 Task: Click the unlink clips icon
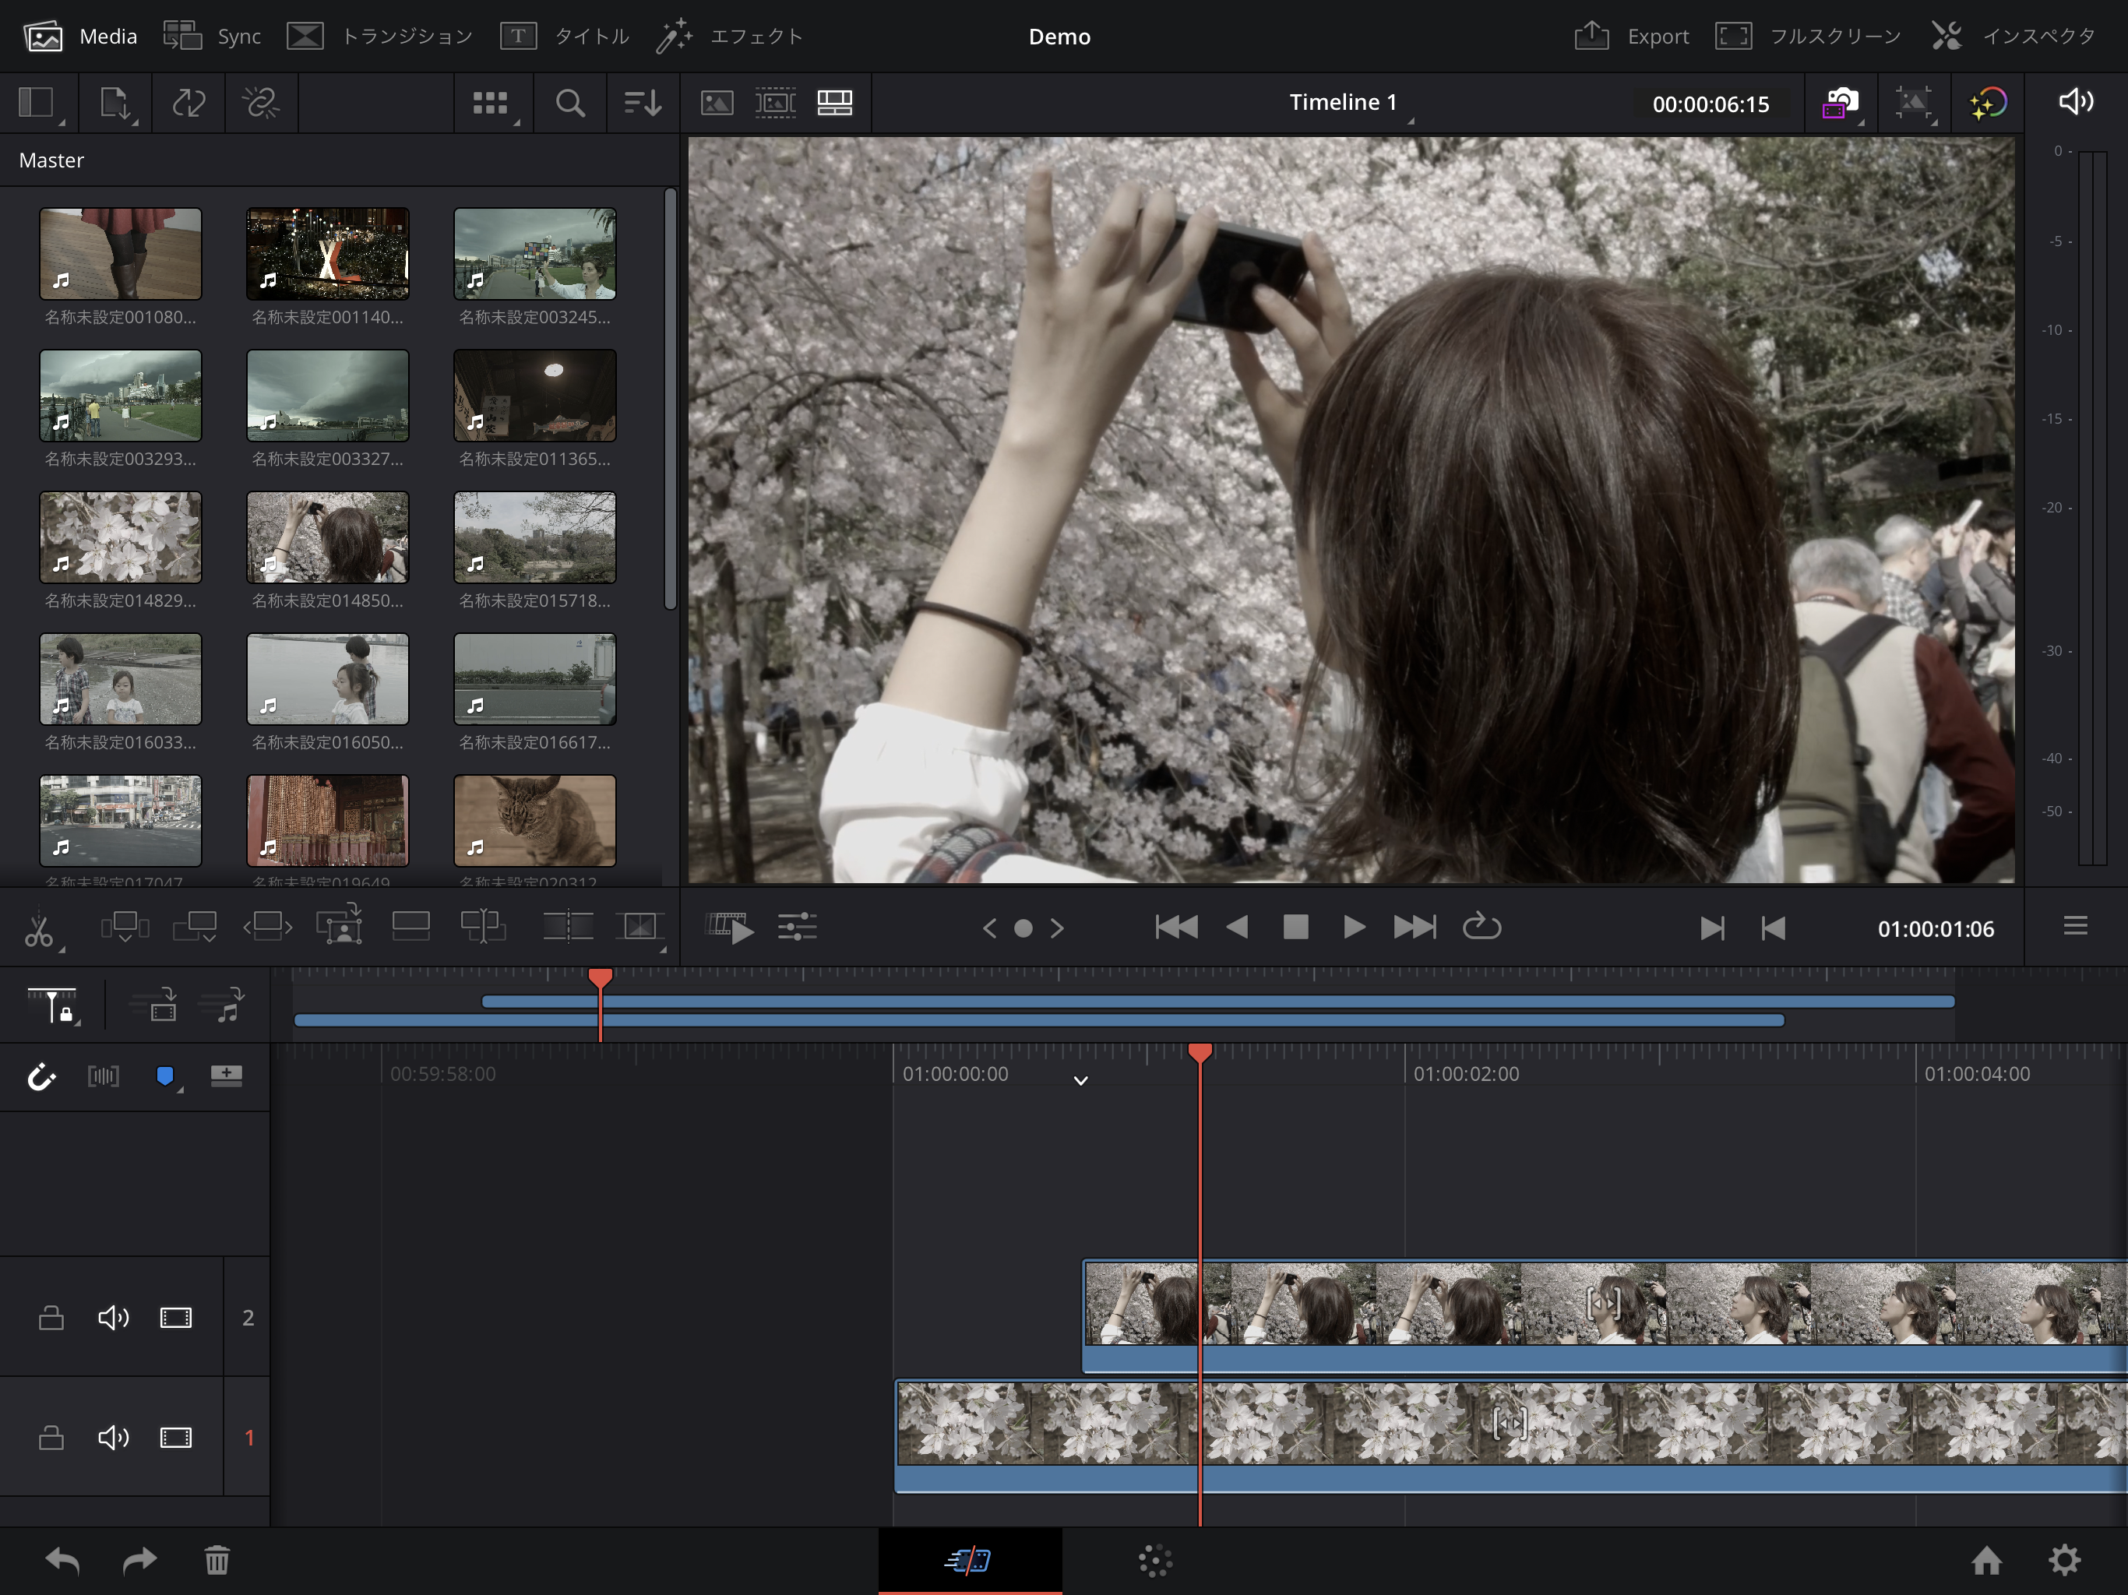[x=261, y=103]
